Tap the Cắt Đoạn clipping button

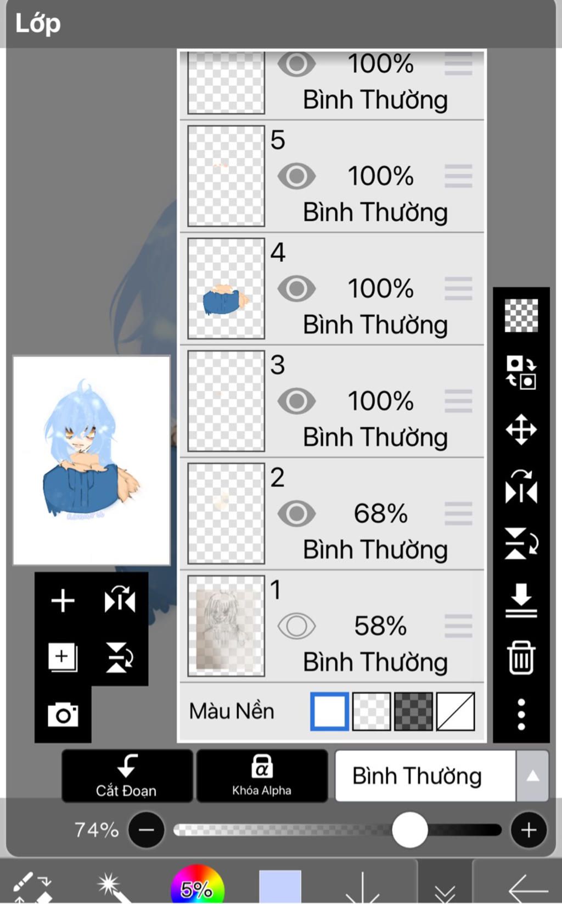[x=127, y=776]
